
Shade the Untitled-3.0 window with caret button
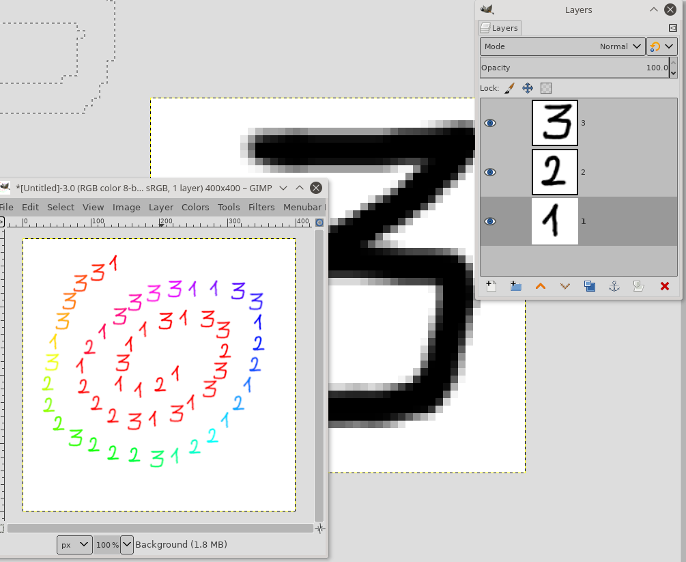click(x=299, y=188)
